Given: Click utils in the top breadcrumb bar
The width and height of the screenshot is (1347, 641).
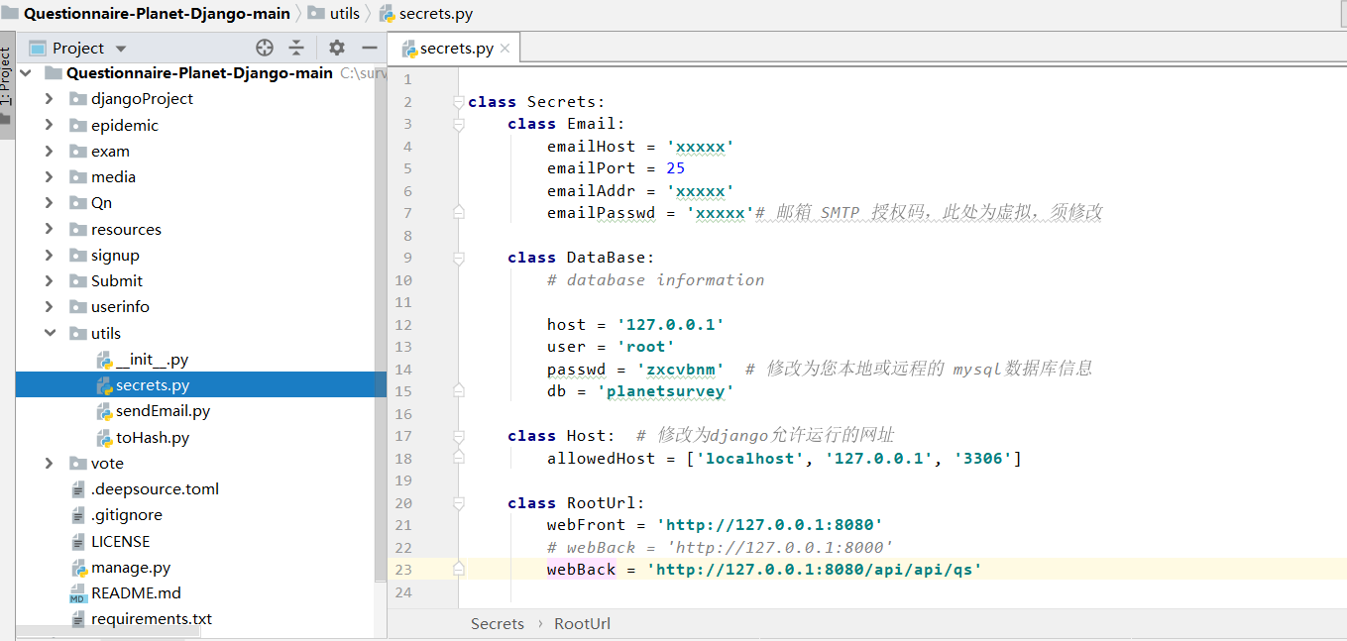Looking at the screenshot, I should [x=344, y=13].
